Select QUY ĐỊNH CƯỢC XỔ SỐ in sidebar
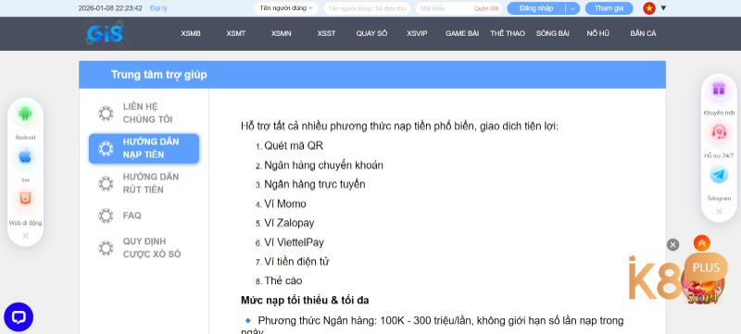 pyautogui.click(x=144, y=248)
